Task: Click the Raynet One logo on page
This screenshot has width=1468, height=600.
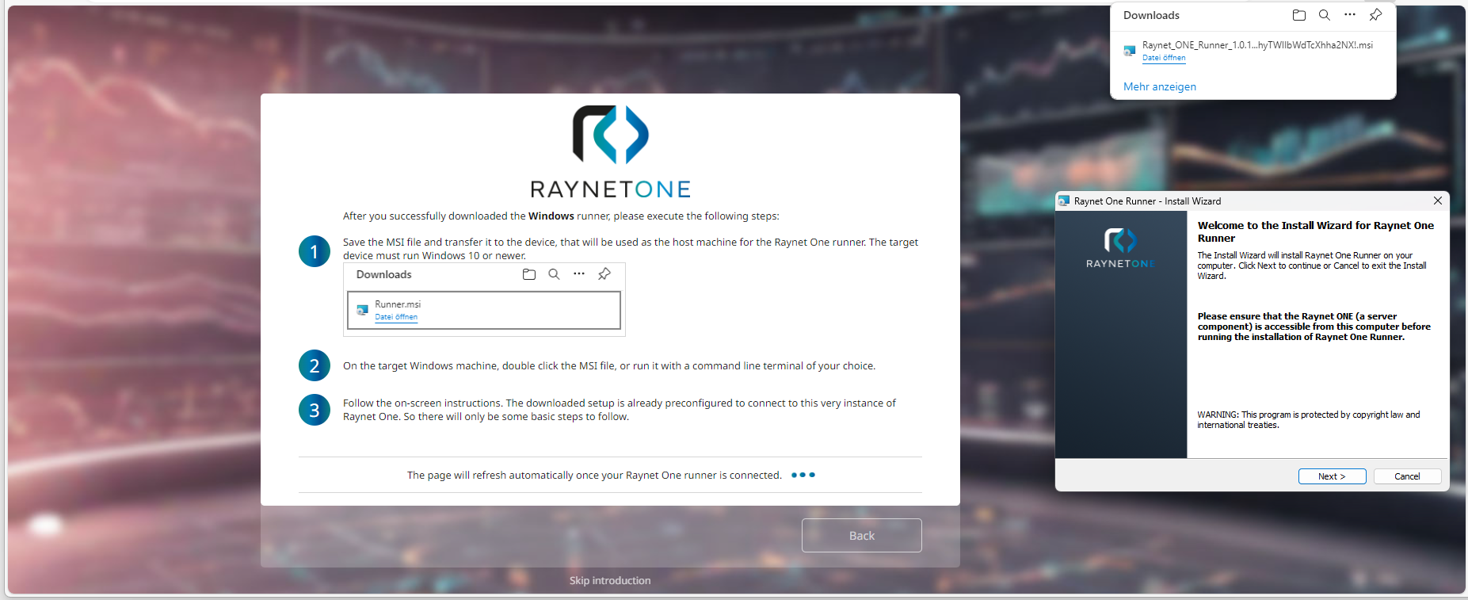Action: click(610, 135)
